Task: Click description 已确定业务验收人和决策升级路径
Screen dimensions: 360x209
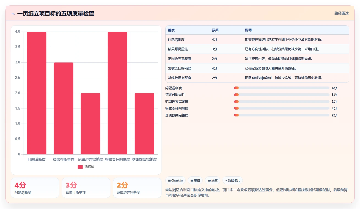Action: tap(271, 68)
